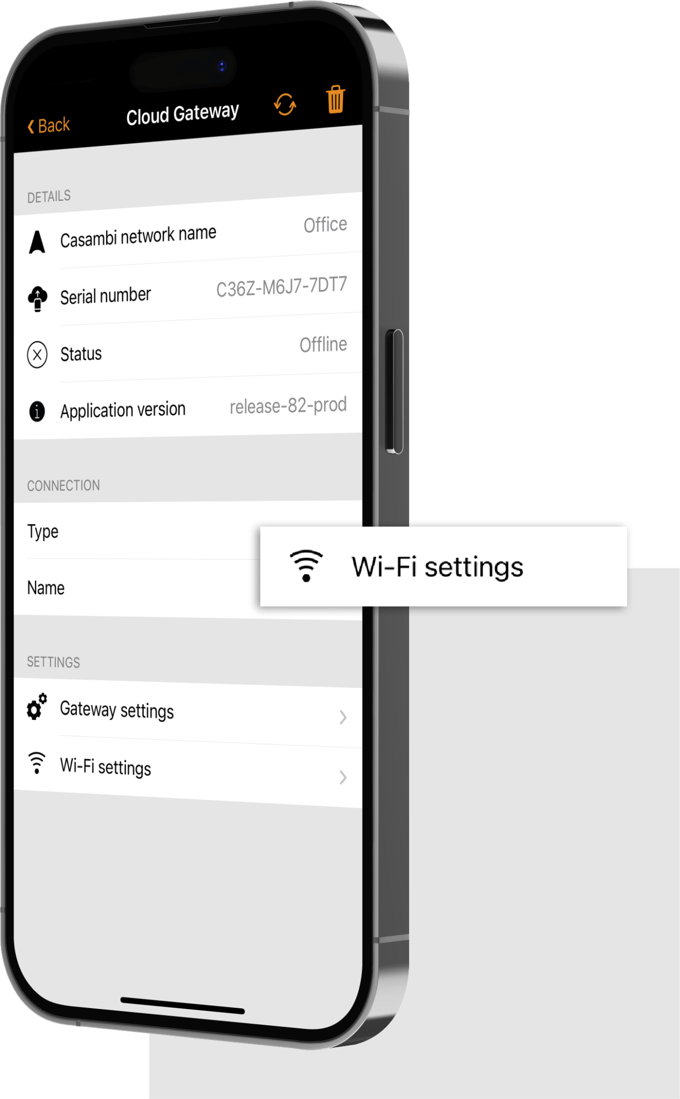
Task: Tap the orange refresh sync icon
Action: click(285, 105)
